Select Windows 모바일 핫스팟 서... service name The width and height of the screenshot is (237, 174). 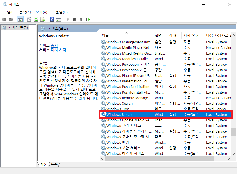pyautogui.click(x=129, y=137)
